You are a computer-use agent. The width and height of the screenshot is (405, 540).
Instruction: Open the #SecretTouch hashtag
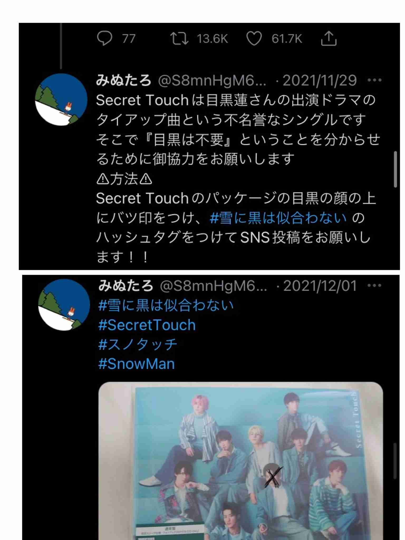(x=147, y=325)
